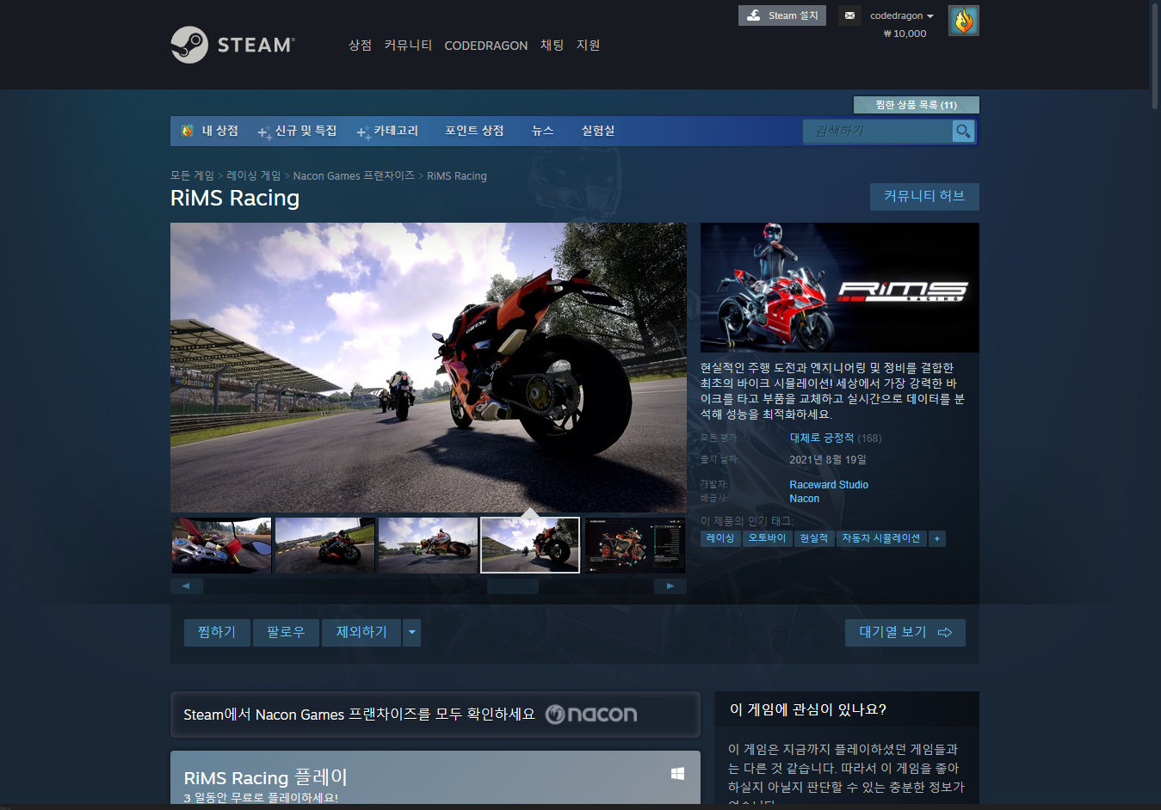The width and height of the screenshot is (1161, 810).
Task: Select the second thumbnail of bike on track
Action: click(324, 545)
